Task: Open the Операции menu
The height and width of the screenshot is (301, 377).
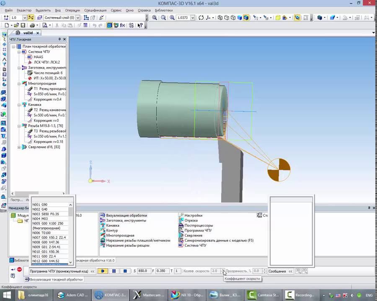Action: 72,10
